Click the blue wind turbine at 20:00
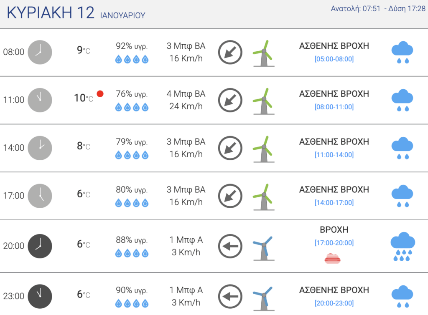Viewport: 428px width, 315px height. pyautogui.click(x=263, y=248)
